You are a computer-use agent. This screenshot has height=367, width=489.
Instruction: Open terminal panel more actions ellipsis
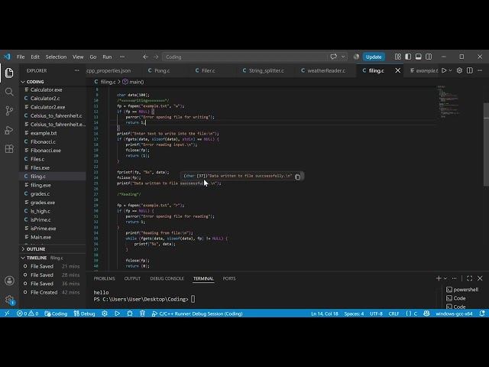[454, 278]
